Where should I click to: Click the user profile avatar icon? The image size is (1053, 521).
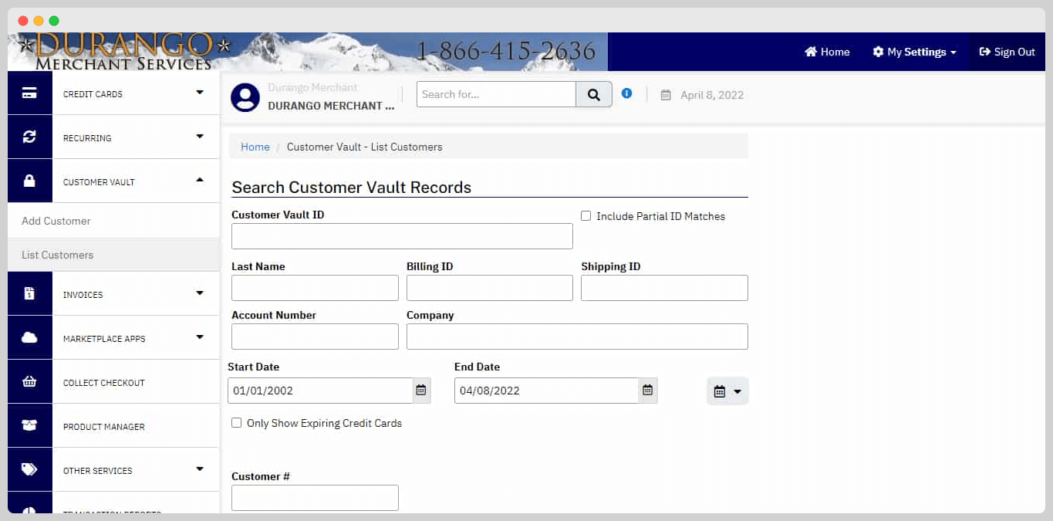(244, 96)
